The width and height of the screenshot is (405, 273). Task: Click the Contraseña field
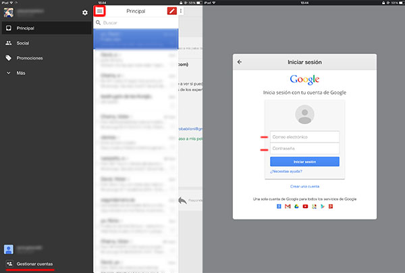pos(304,149)
